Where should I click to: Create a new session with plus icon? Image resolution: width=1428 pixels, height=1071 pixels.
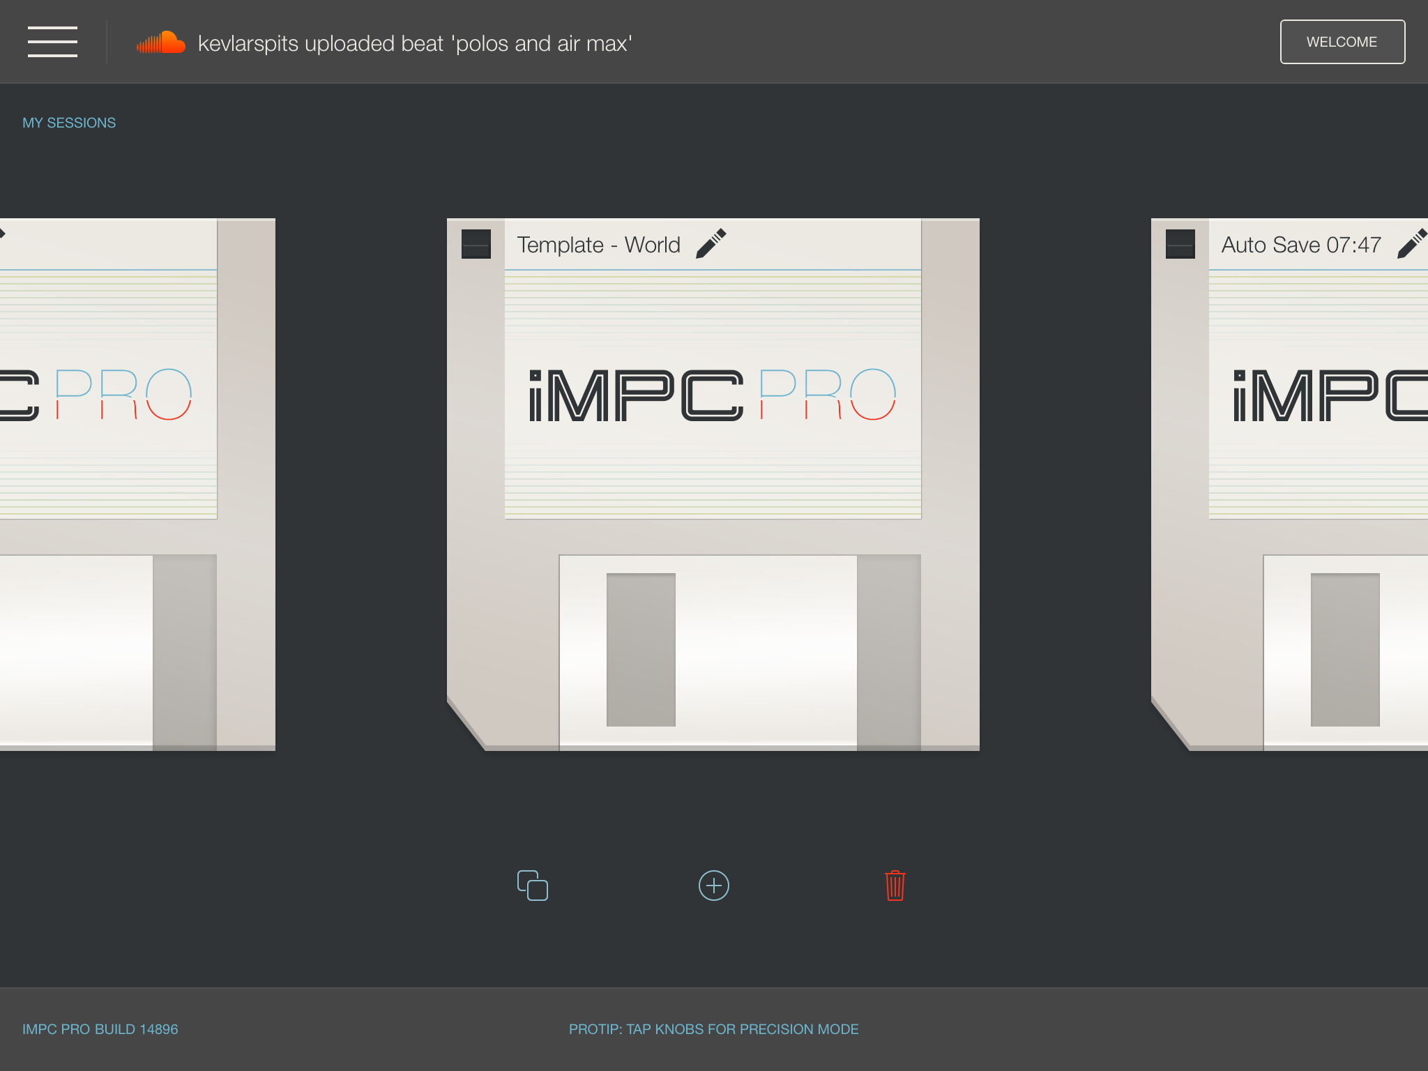click(x=714, y=886)
